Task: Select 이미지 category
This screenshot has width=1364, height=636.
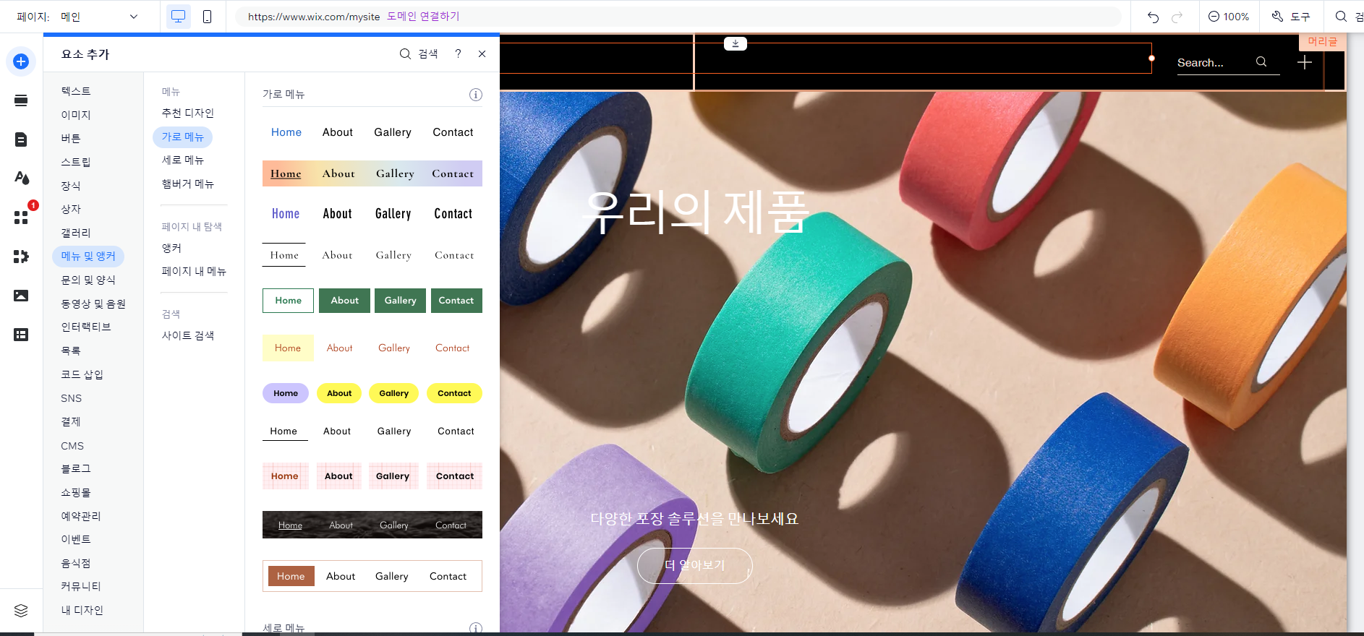Action: pyautogui.click(x=76, y=115)
